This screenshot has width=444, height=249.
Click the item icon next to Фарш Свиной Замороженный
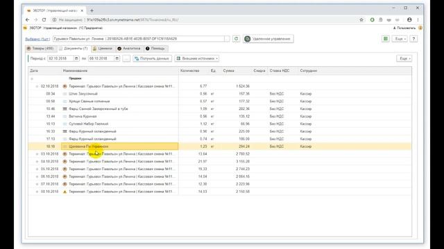tap(65, 109)
